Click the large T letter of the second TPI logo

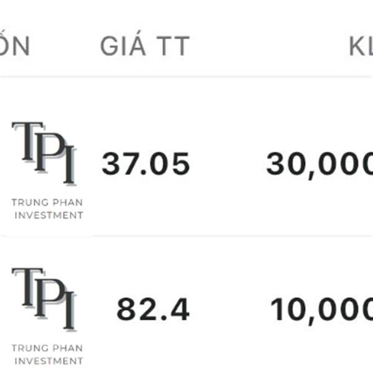(28, 287)
